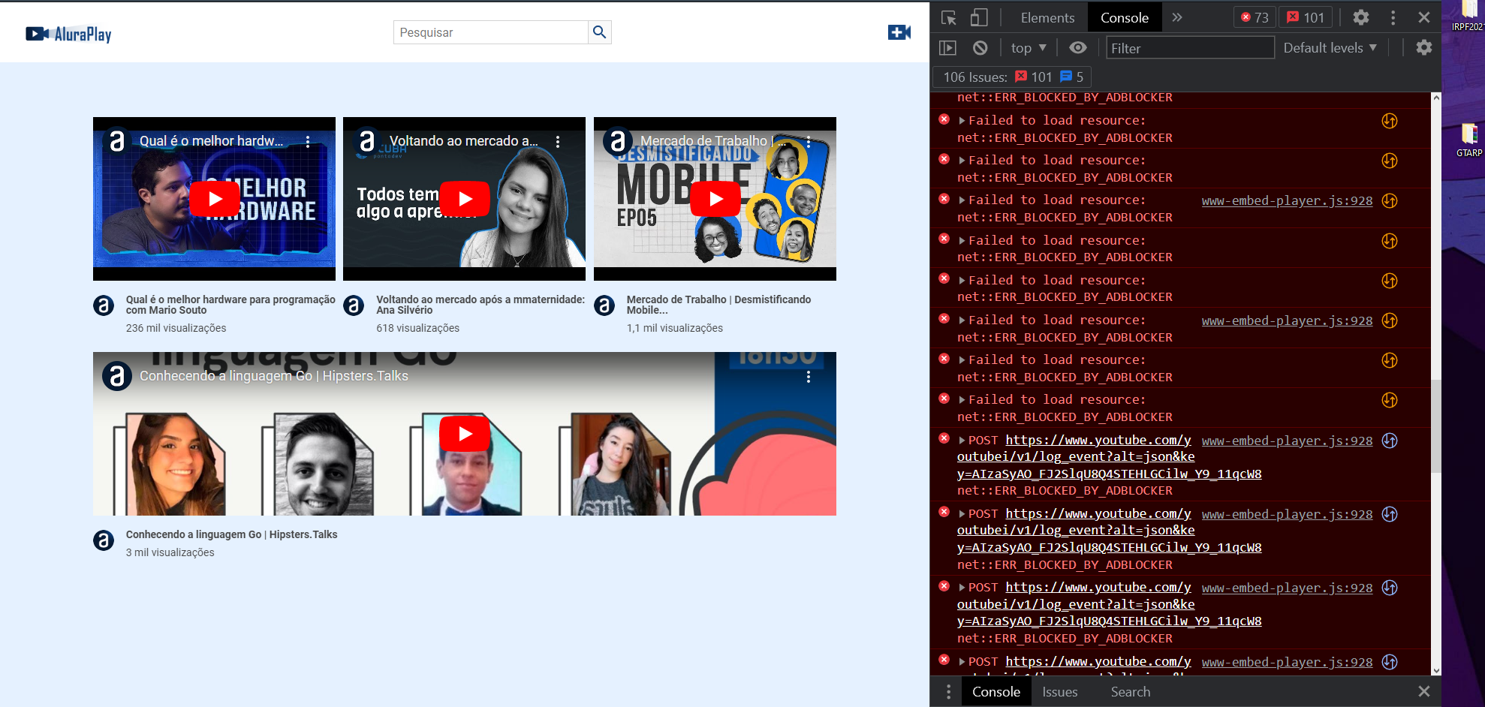
Task: Expand the first POST youtube.com error entry
Action: pyautogui.click(x=962, y=441)
